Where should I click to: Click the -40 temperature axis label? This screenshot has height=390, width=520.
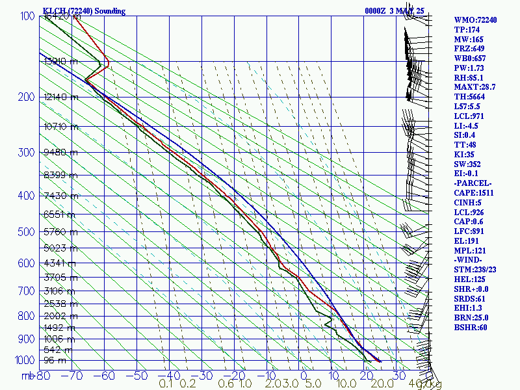169,376
